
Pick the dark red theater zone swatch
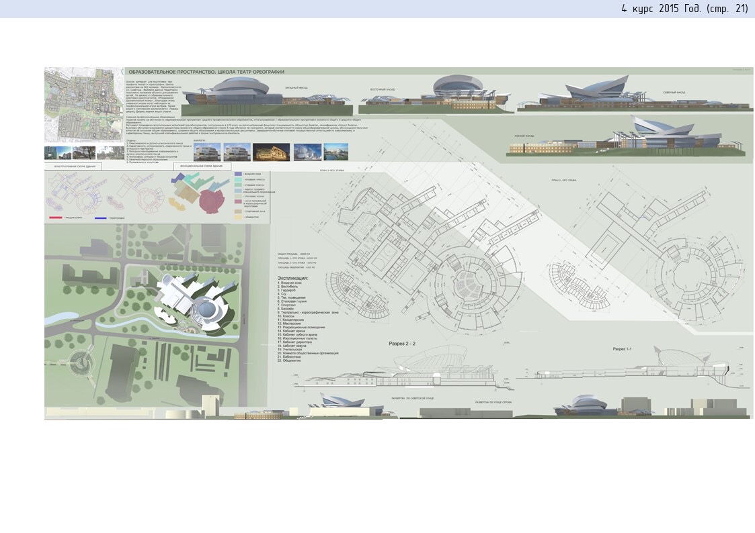(238, 203)
